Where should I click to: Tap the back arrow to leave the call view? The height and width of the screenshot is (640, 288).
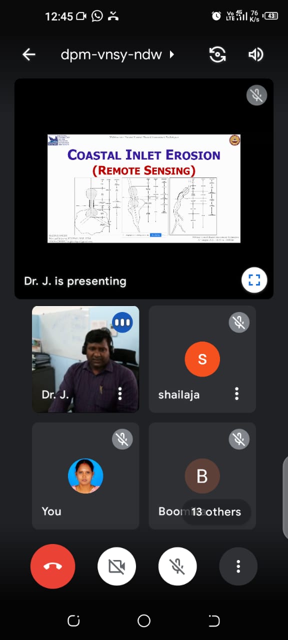(x=29, y=54)
